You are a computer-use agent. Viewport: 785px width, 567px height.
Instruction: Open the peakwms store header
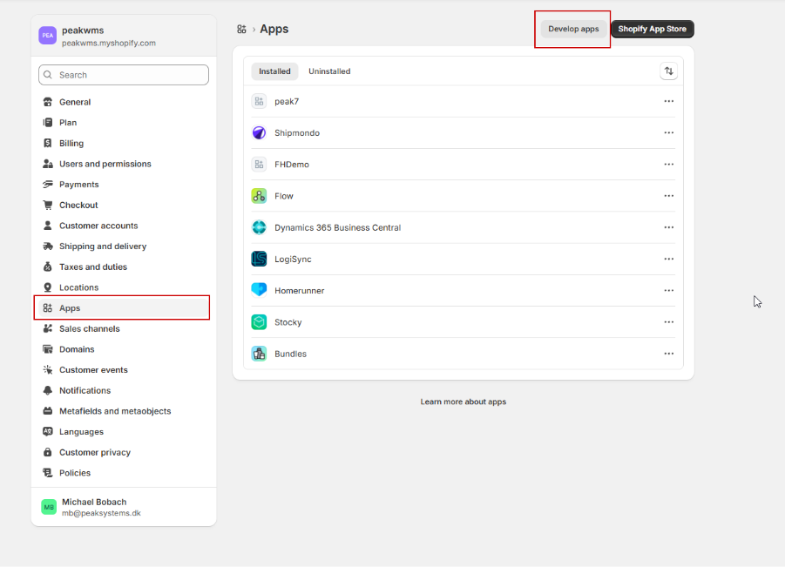(124, 36)
